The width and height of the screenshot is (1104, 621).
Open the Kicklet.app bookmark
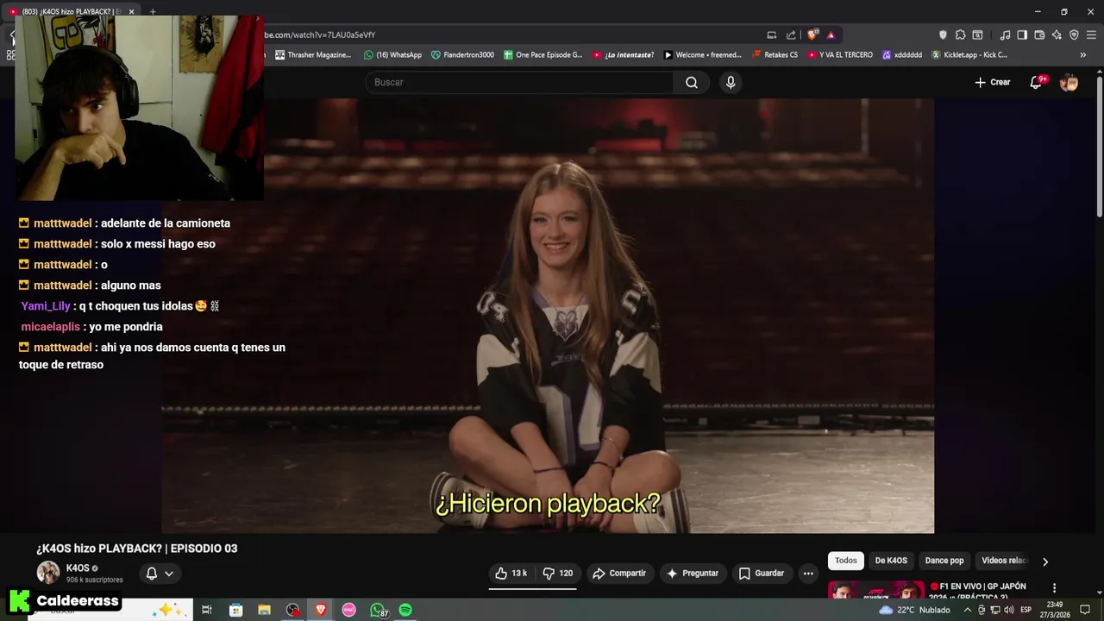969,54
